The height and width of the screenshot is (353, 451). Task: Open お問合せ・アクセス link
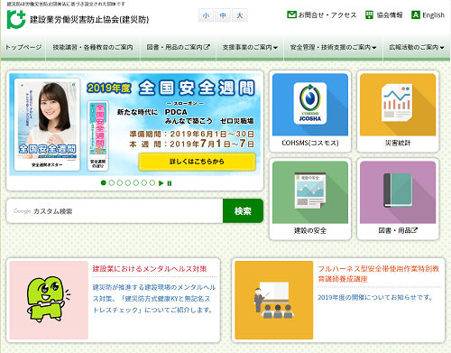[327, 14]
